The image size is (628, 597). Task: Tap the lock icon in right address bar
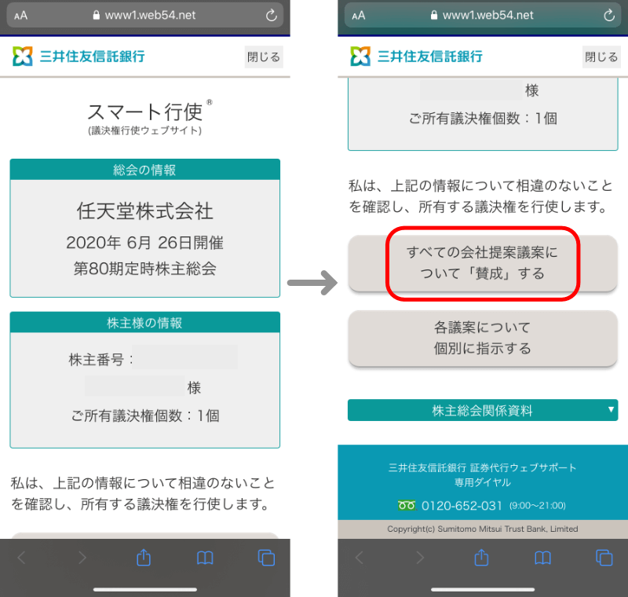click(434, 15)
